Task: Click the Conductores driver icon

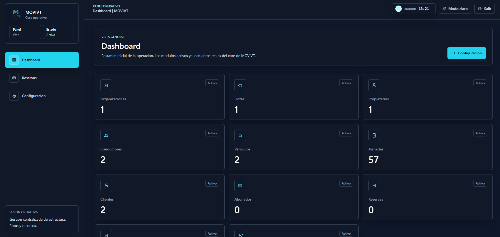Action: 106,135
